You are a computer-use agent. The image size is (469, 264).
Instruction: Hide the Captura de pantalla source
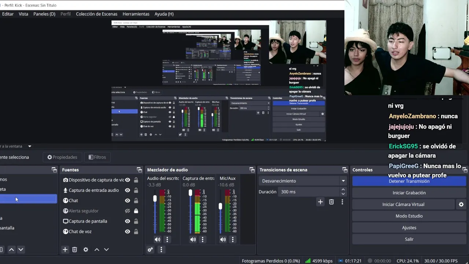(128, 221)
